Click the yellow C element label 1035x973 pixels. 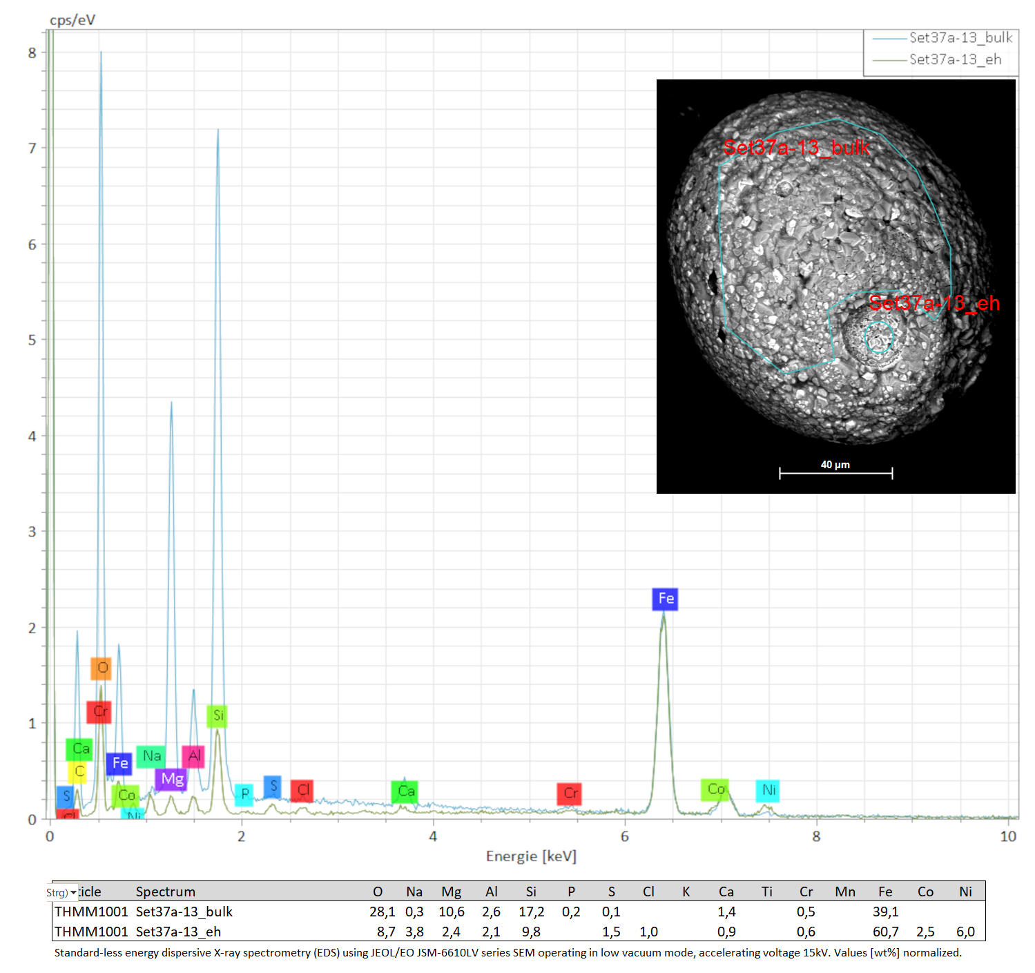pos(78,772)
